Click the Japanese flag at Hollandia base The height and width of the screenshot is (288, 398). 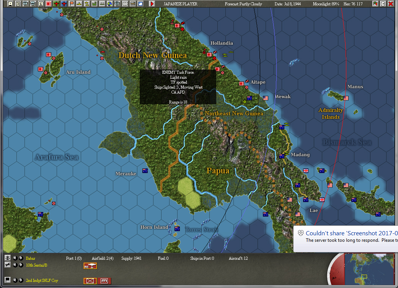click(209, 55)
